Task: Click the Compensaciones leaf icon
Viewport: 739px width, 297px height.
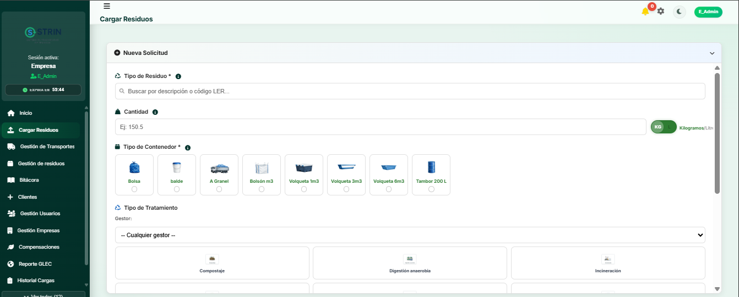Action: point(10,247)
